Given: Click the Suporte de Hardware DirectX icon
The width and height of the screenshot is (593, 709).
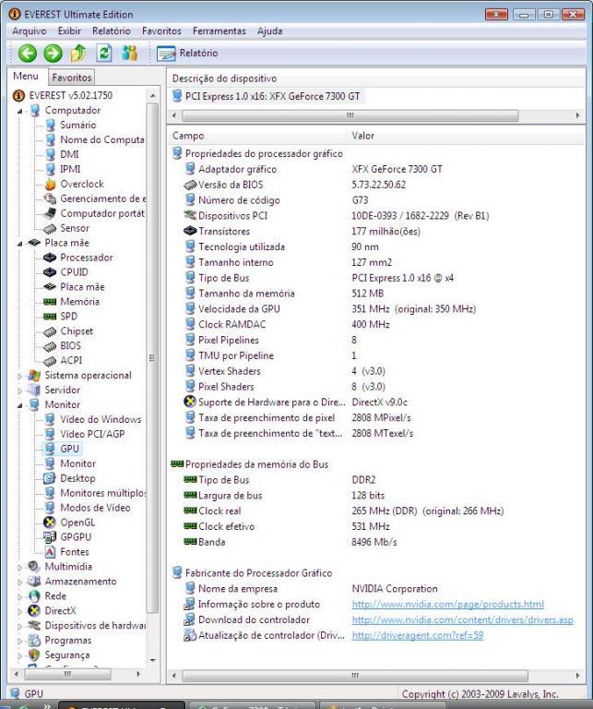Looking at the screenshot, I should (x=190, y=402).
